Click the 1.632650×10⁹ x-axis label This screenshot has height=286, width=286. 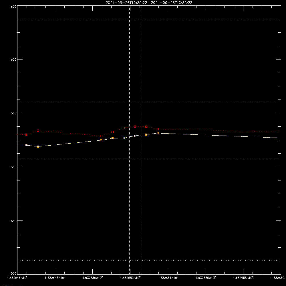(x=93, y=278)
